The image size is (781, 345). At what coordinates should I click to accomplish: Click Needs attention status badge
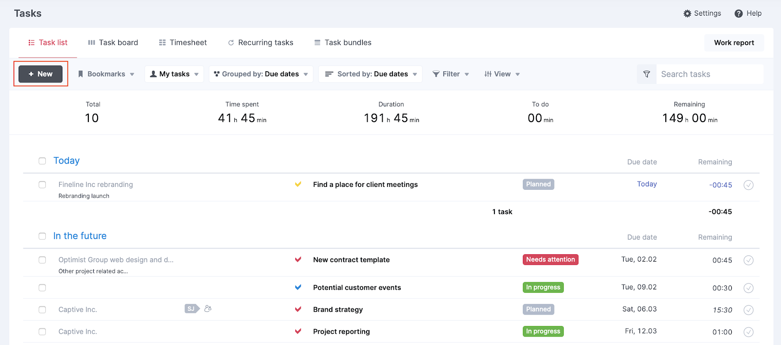pyautogui.click(x=551, y=260)
